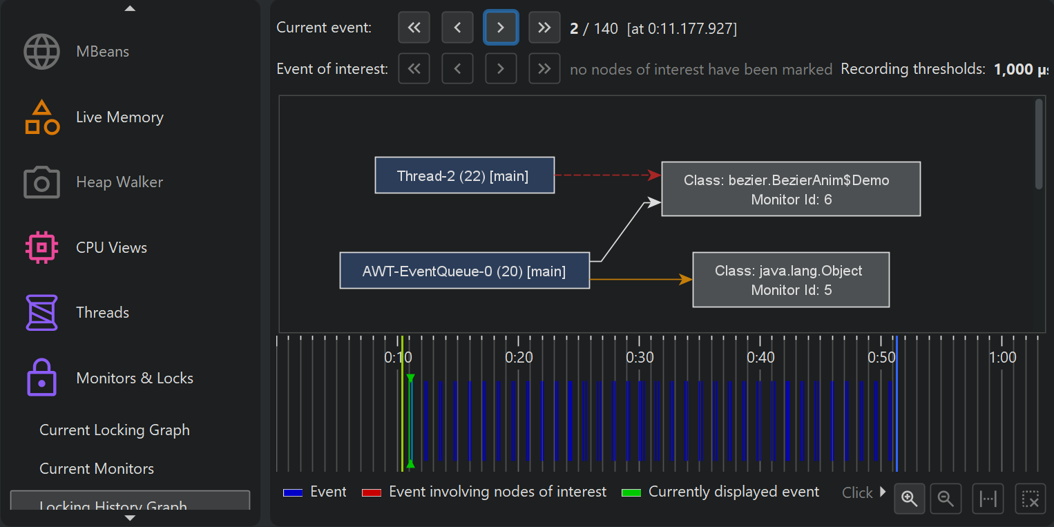Open the CPU Views section
Screen dimensions: 1054x527
click(111, 248)
